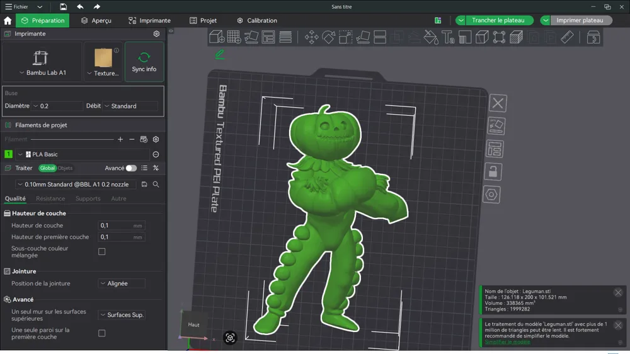Screen dimensions: 630x354
Task: Remove plate with the X icon
Action: coord(498,103)
